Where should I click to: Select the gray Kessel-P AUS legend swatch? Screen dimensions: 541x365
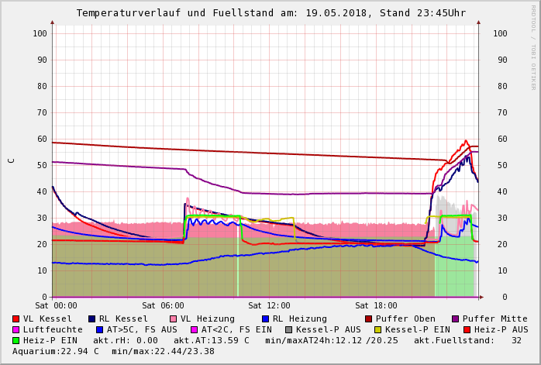pos(288,329)
